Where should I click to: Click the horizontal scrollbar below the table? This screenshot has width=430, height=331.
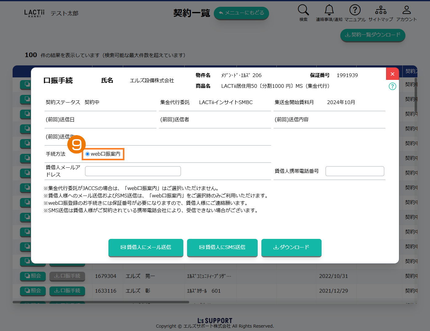point(101,302)
